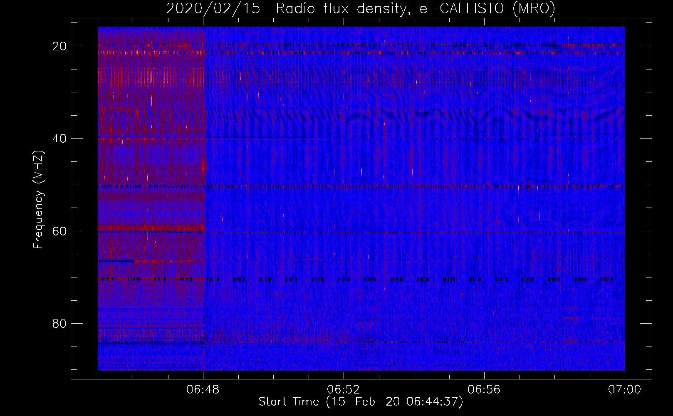Click the '06:52' time tick label
The width and height of the screenshot is (673, 416).
[x=344, y=390]
